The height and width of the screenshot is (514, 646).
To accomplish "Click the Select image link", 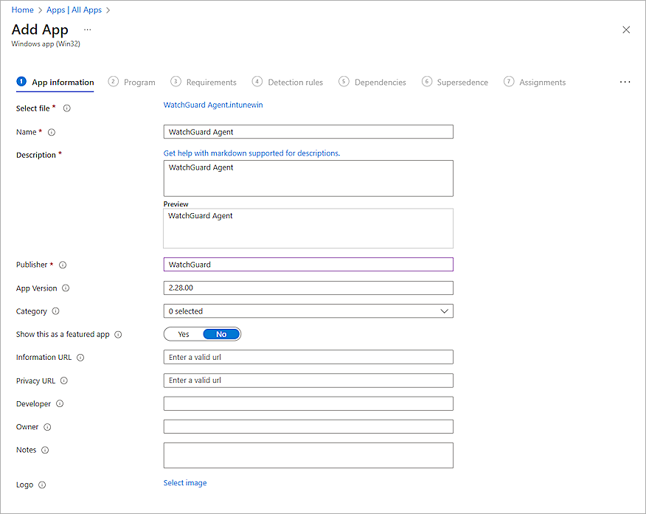I will (x=185, y=483).
